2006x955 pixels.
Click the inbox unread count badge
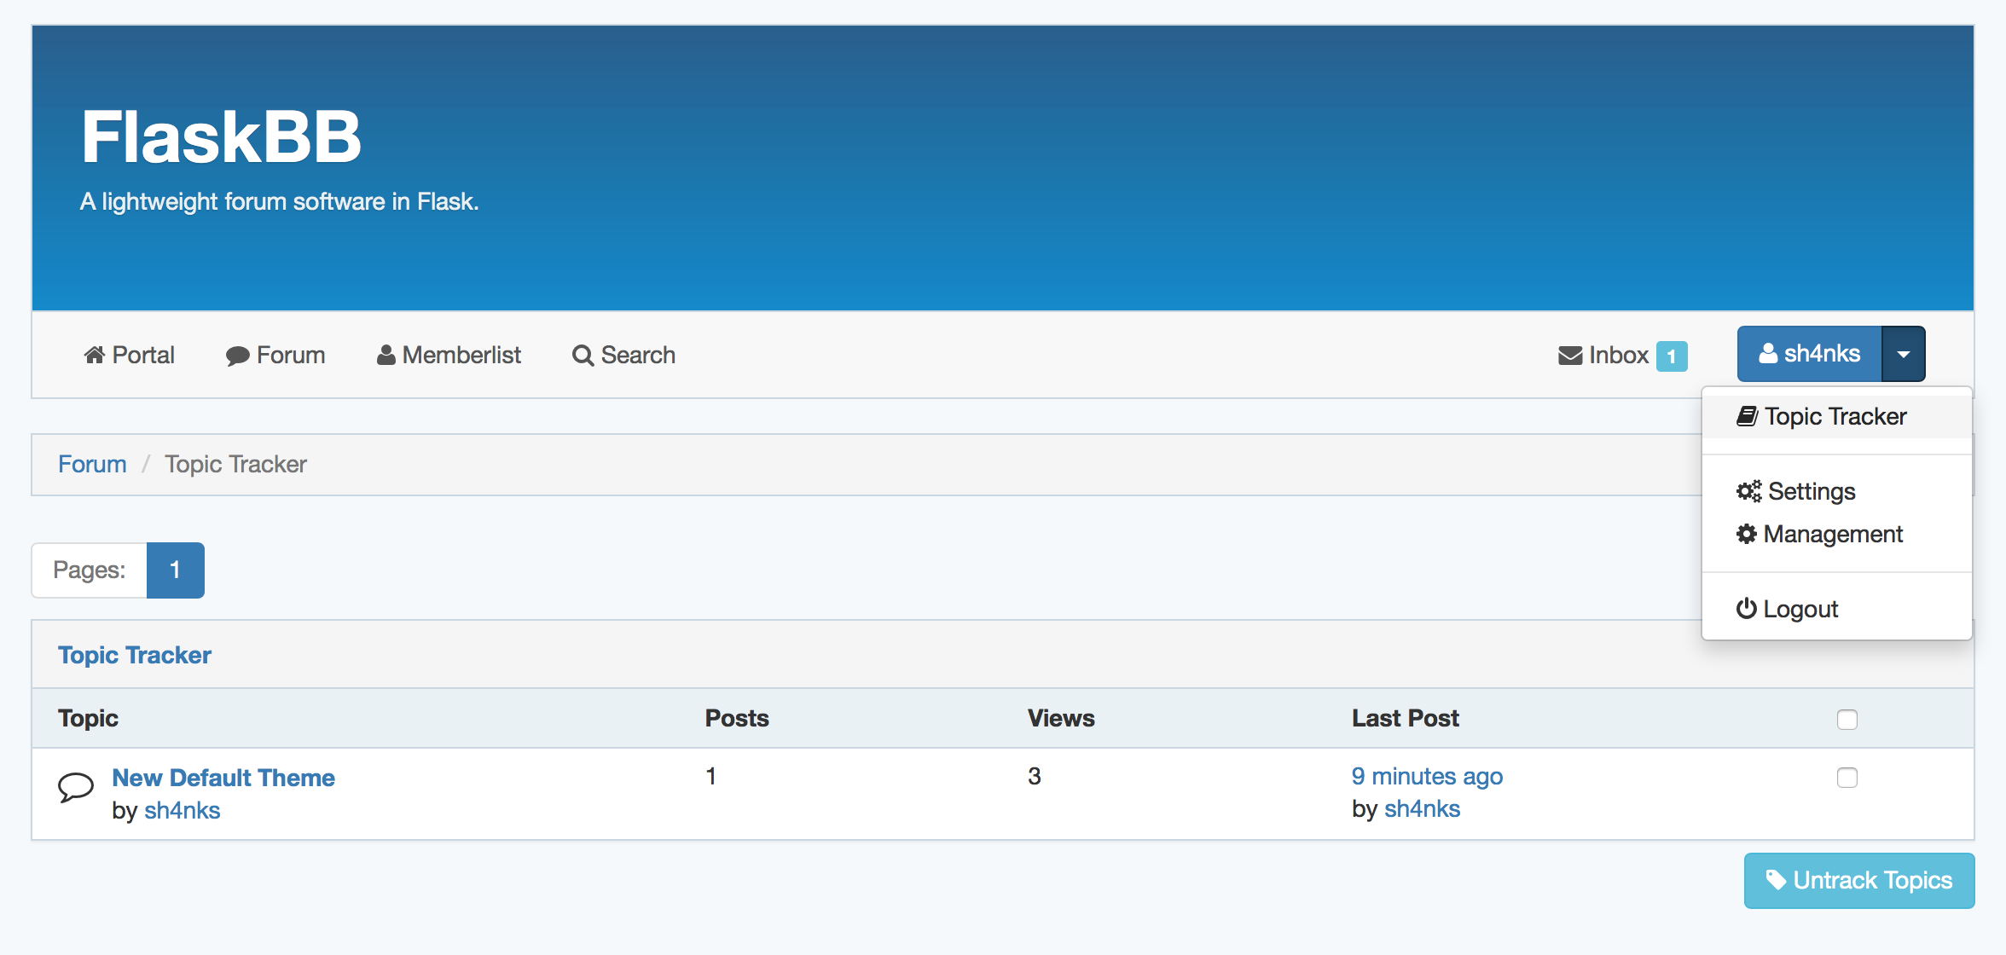pyautogui.click(x=1671, y=356)
